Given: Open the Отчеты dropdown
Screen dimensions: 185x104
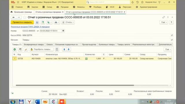Looking at the screenshot, I should 68,22.
